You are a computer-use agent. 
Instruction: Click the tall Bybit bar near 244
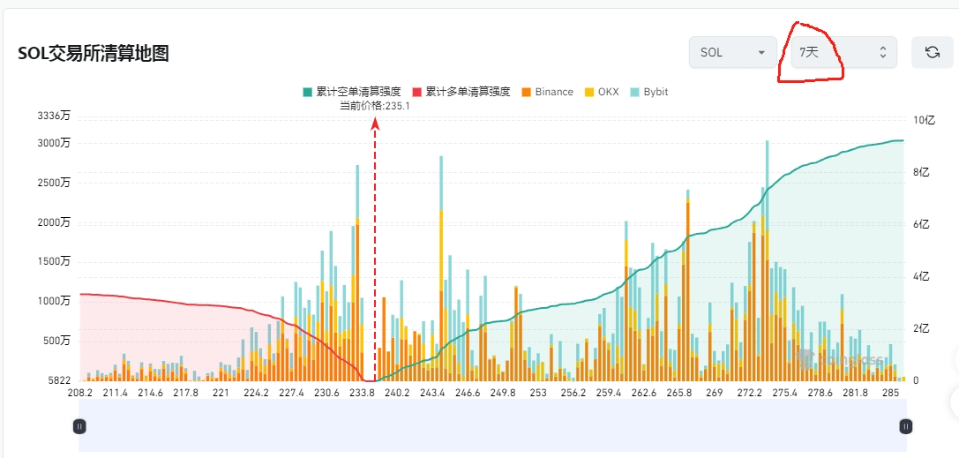tap(441, 265)
